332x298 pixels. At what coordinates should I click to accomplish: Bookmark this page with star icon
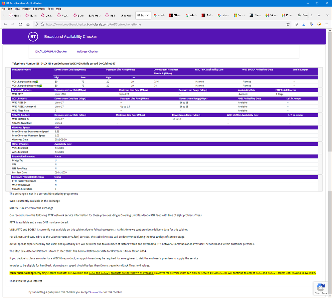coord(288,24)
